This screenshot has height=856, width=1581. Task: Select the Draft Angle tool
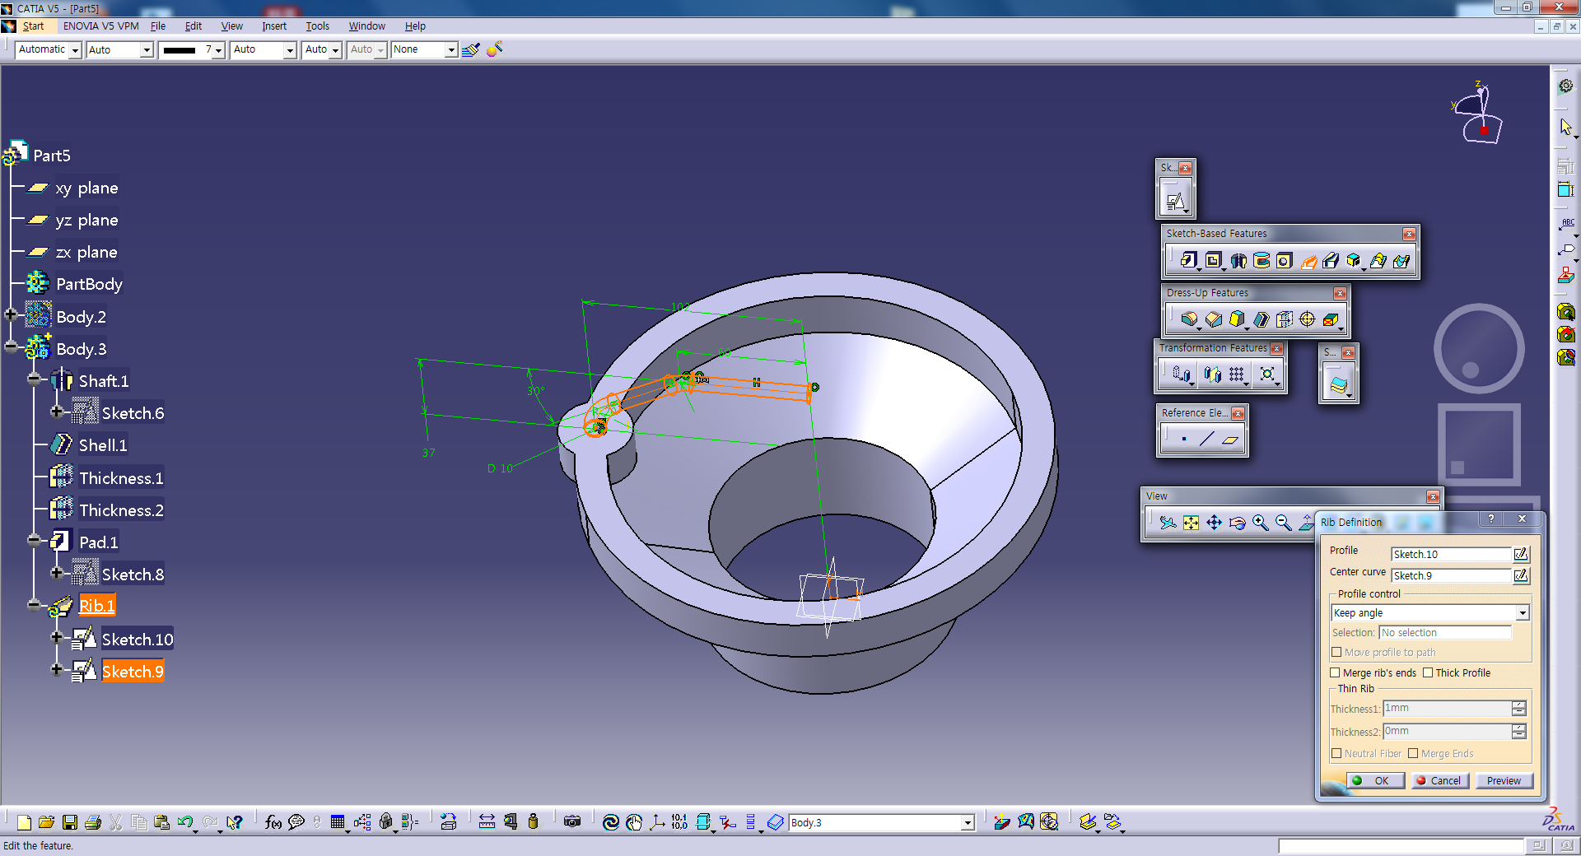(1237, 319)
